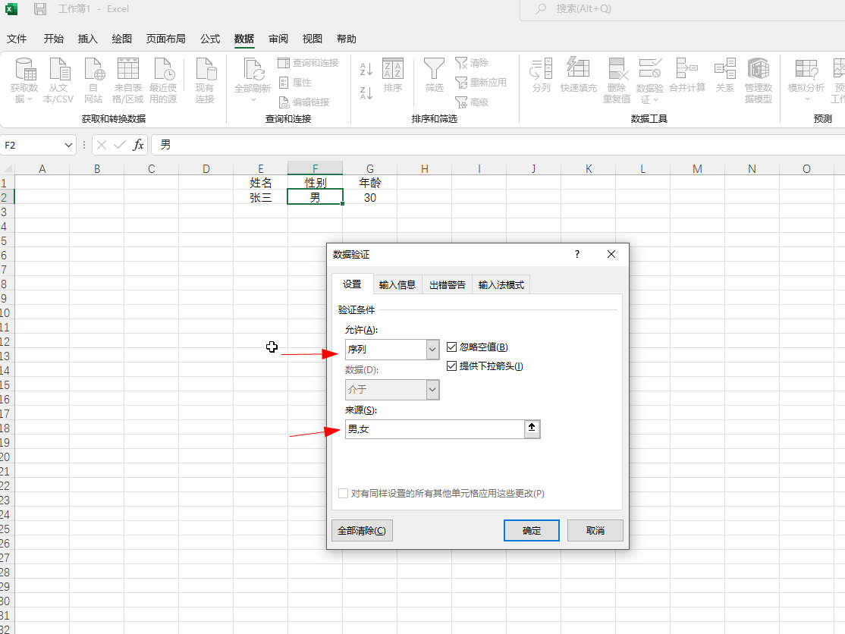845x634 pixels.
Task: Expand the Get Data (获取数据) dropdown
Action: (24, 80)
